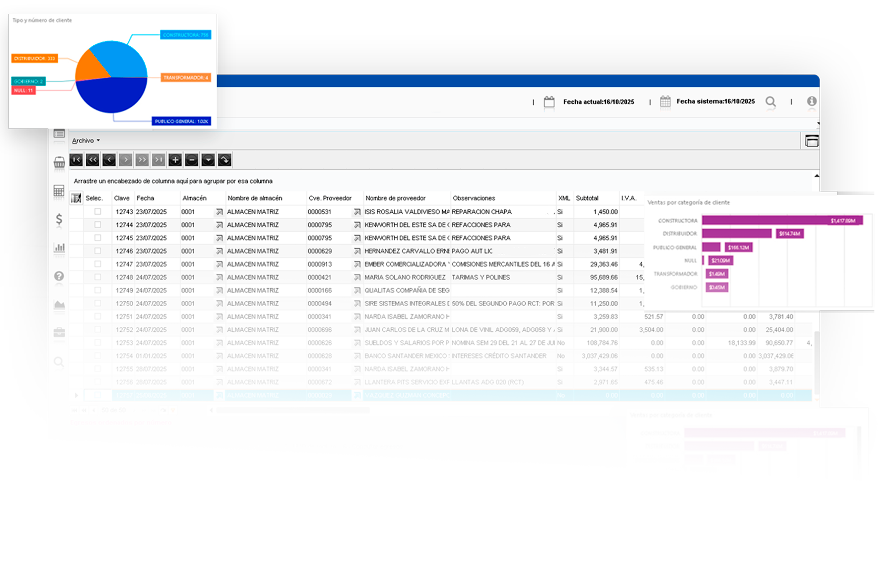The height and width of the screenshot is (568, 887).
Task: Open the calculator sidebar icon
Action: point(59,191)
